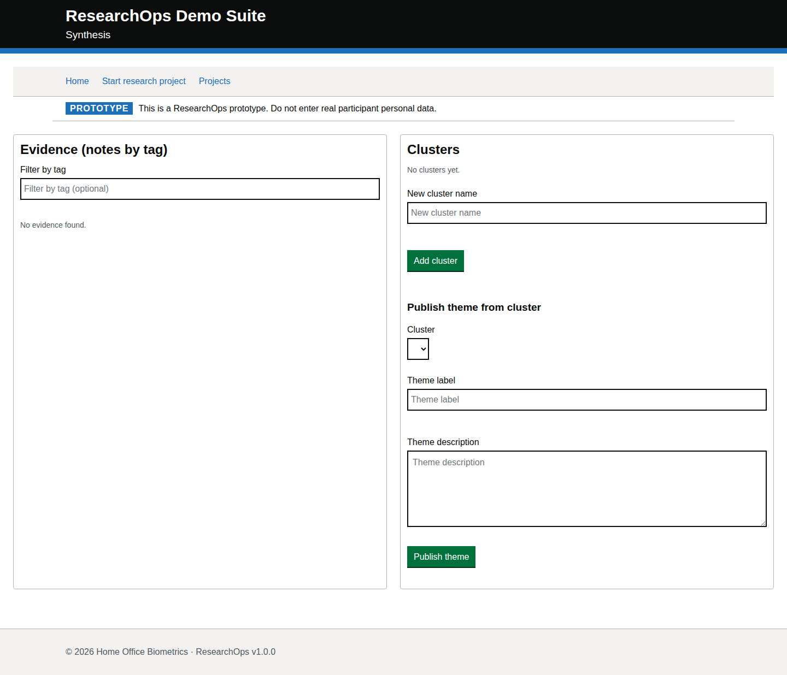This screenshot has width=787, height=675.
Task: Click into the New cluster name text box
Action: (x=586, y=213)
